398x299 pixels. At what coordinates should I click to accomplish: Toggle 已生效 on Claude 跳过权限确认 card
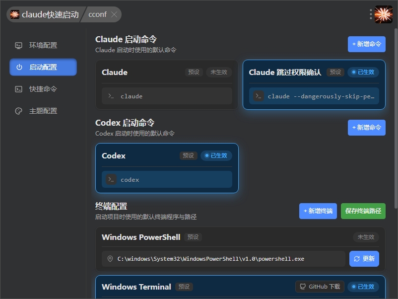363,72
